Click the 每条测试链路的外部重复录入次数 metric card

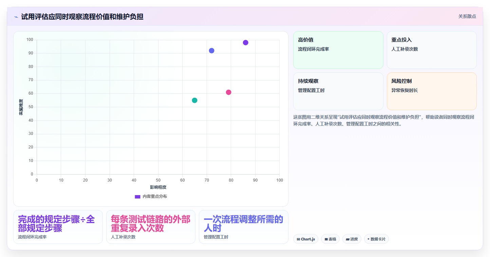151,227
